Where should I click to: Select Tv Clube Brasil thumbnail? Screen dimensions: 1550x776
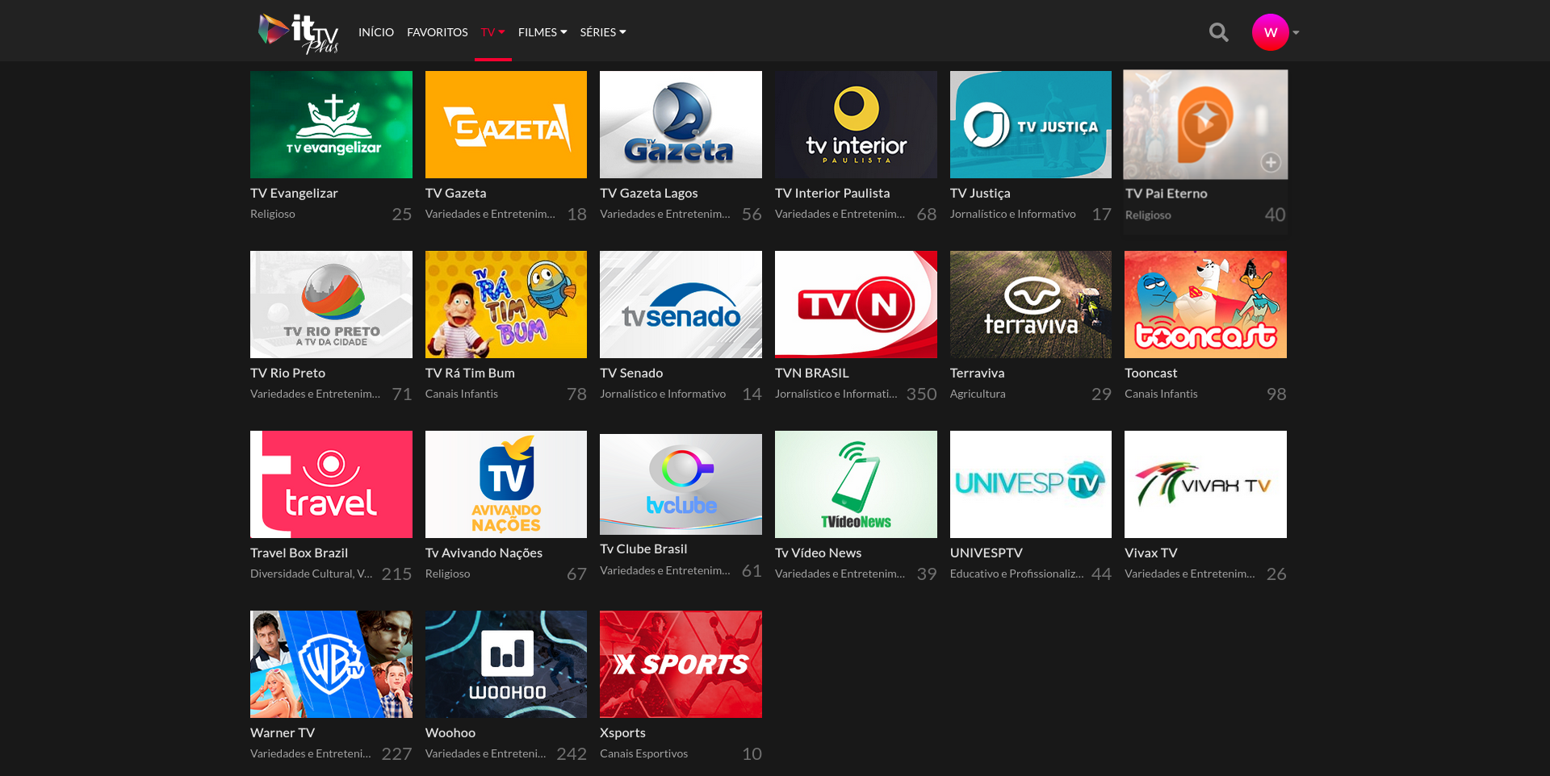[x=681, y=484]
